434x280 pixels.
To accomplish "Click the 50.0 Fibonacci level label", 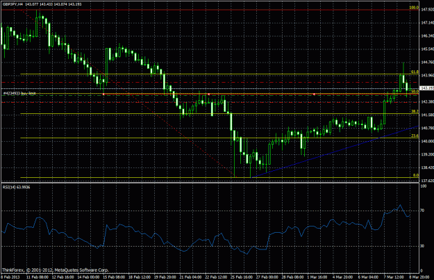I will 415,91.
